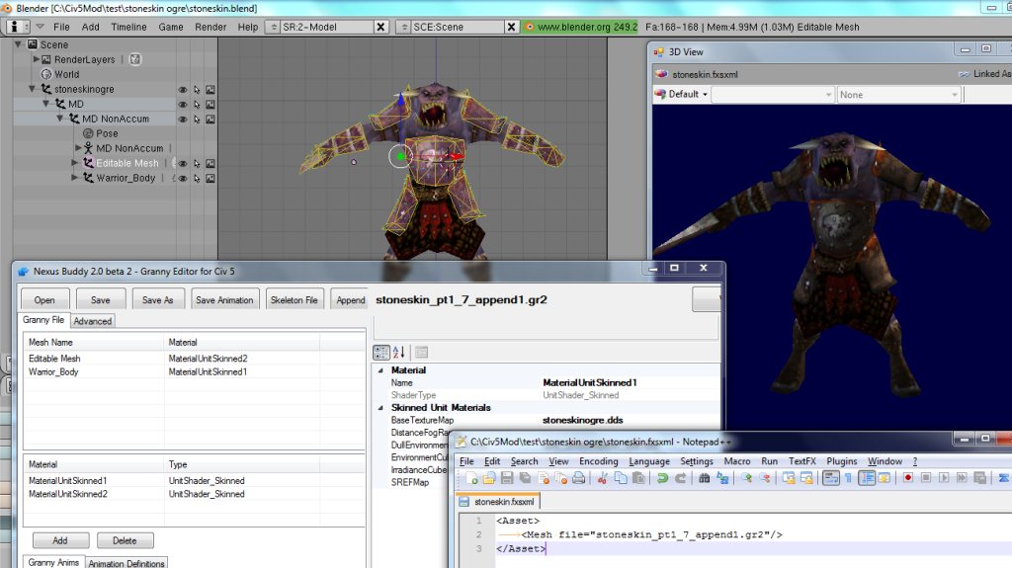
Task: Click Save Animation button
Action: 224,300
